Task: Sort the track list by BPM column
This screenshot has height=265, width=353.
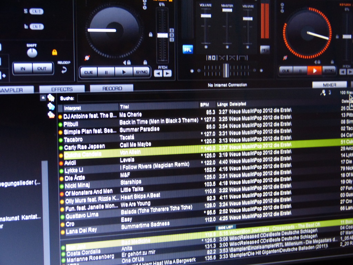Action: coord(205,104)
